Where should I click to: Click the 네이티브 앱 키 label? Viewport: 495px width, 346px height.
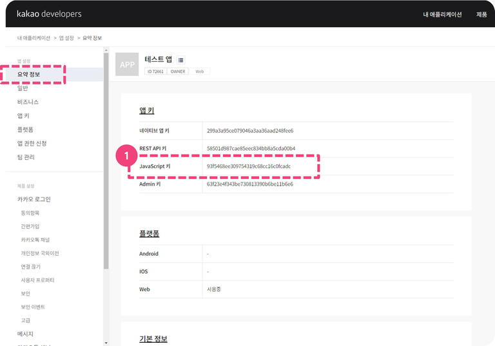[x=155, y=131]
